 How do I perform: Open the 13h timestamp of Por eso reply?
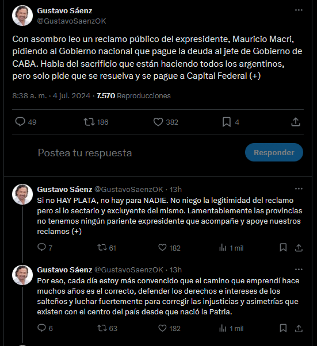pos(175,270)
